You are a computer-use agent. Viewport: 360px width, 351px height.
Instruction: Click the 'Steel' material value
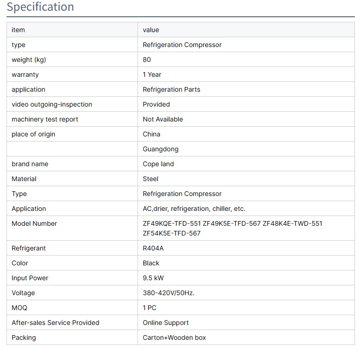coord(151,179)
